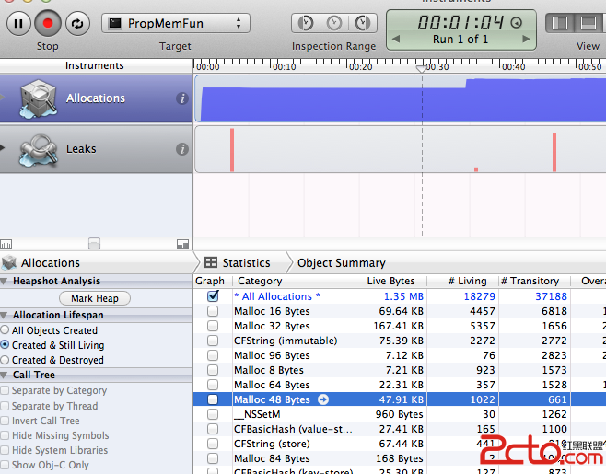Image resolution: width=606 pixels, height=474 pixels.
Task: Check the graph box for Malloc 8 Bytes
Action: coord(213,370)
